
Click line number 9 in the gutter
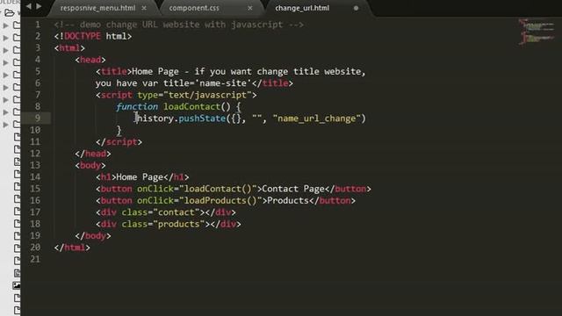(38, 118)
